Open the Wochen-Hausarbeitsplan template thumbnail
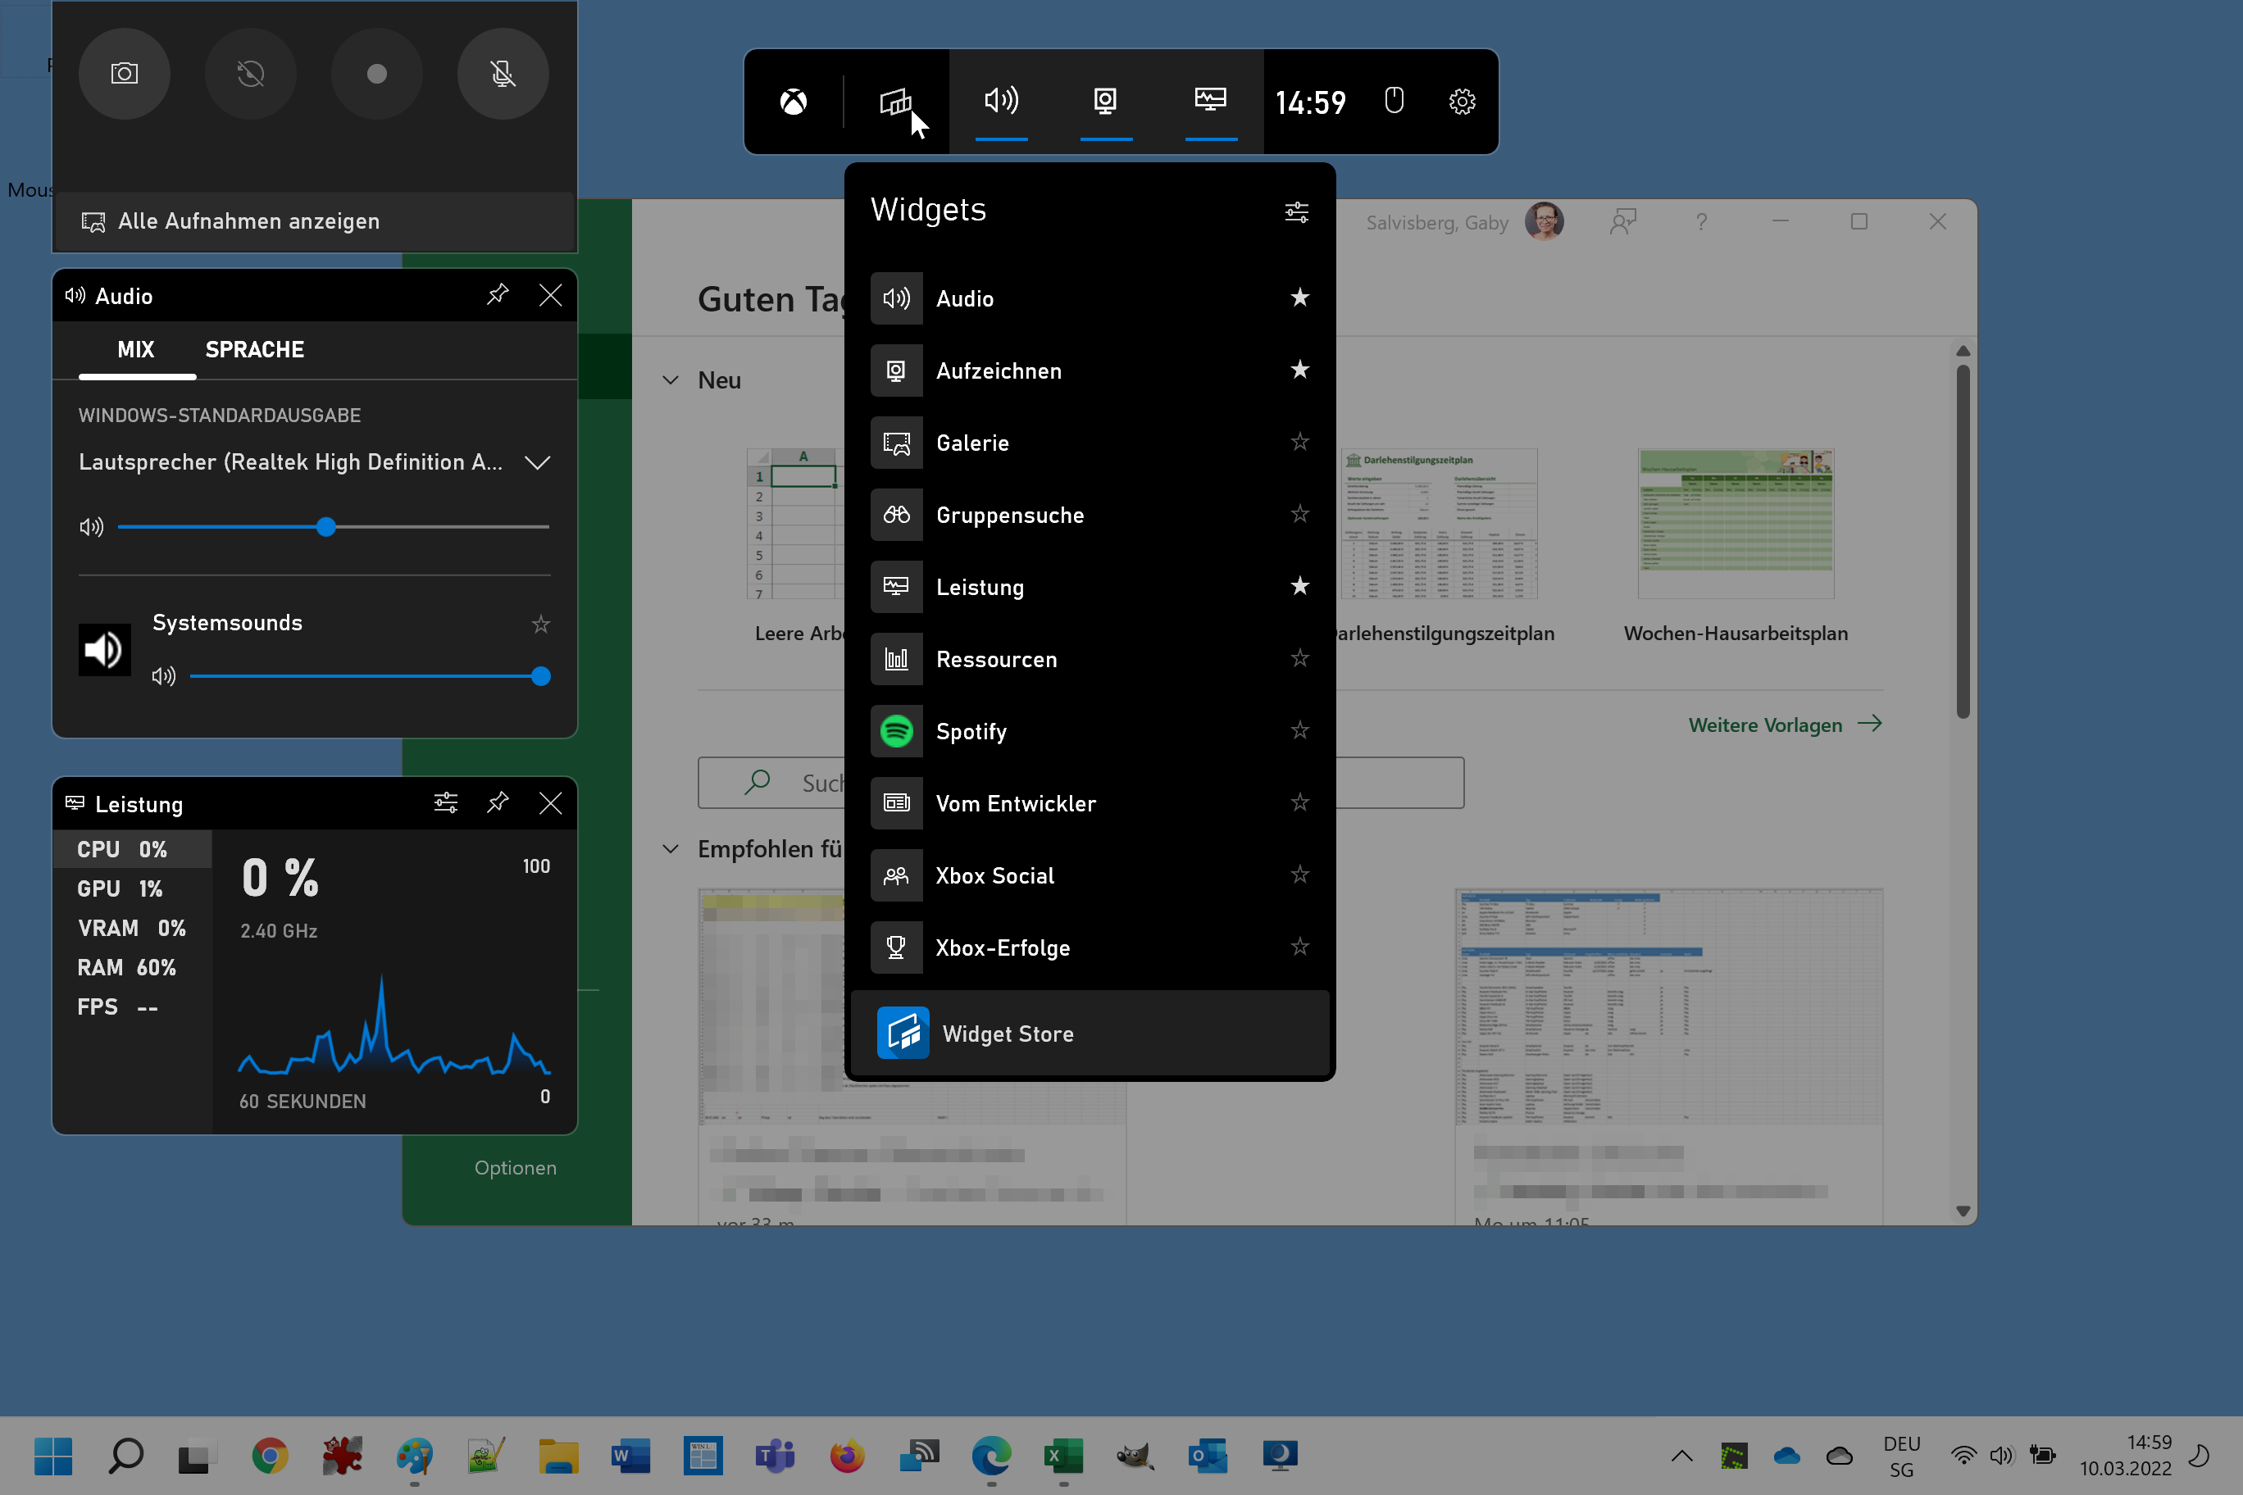This screenshot has height=1495, width=2243. tap(1735, 525)
